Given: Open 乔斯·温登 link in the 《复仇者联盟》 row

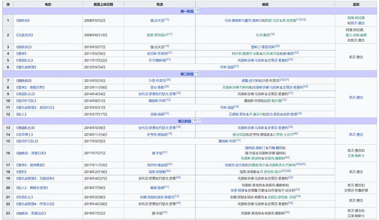Looking at the screenshot, I should click(x=227, y=67).
